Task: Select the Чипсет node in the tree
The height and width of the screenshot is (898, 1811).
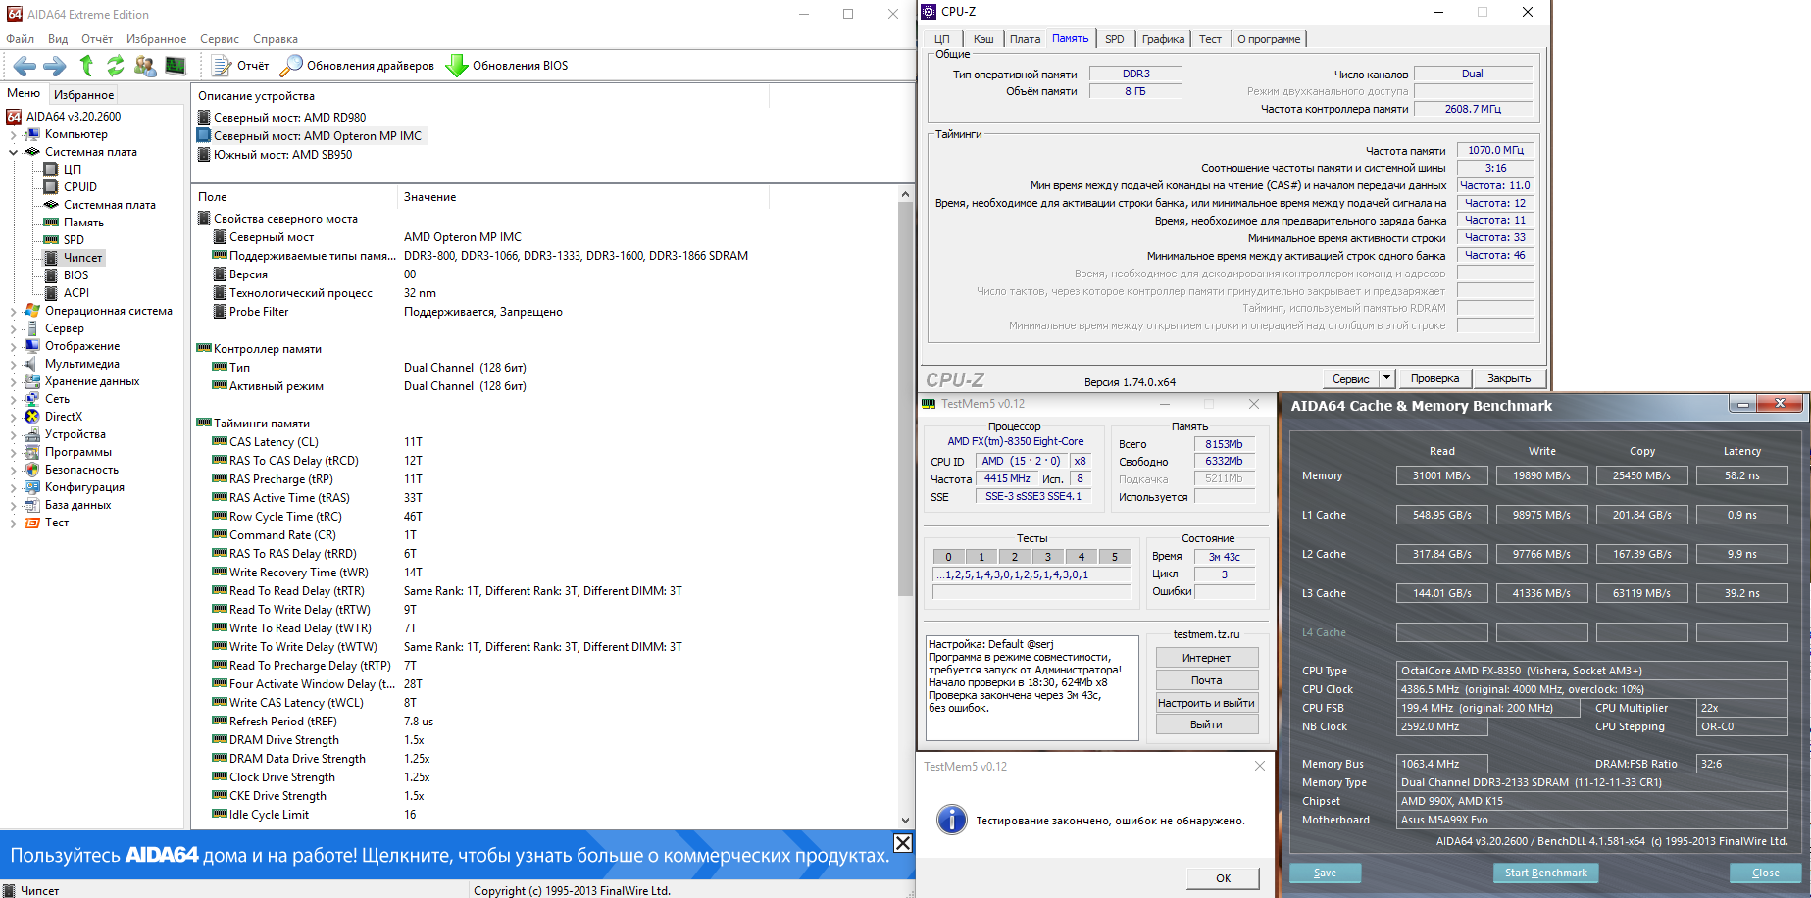Action: click(82, 258)
